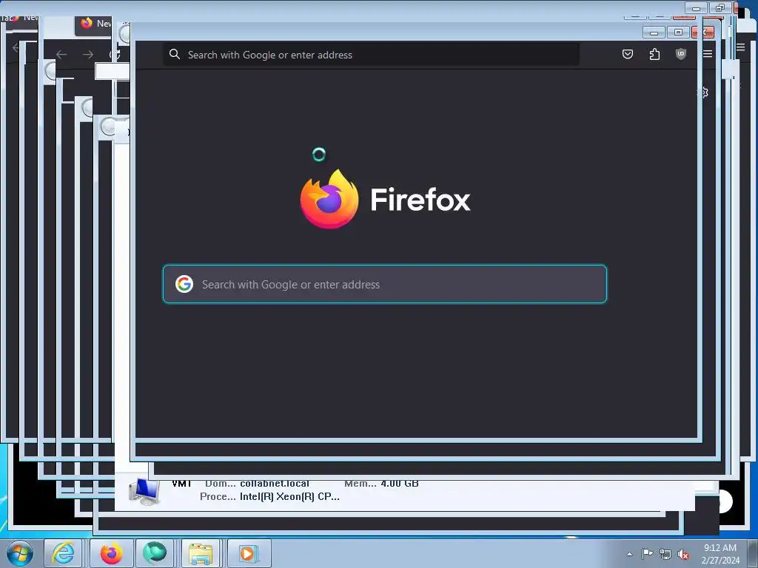Click the Intel(R) Xeon(R) processor text
758x568 pixels.
(289, 496)
